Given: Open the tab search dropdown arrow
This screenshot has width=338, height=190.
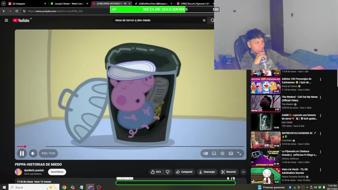Looking at the screenshot, I should (3, 4).
